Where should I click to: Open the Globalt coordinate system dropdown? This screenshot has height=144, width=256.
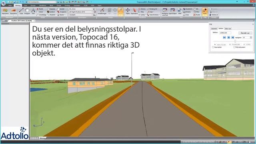(x=81, y=15)
